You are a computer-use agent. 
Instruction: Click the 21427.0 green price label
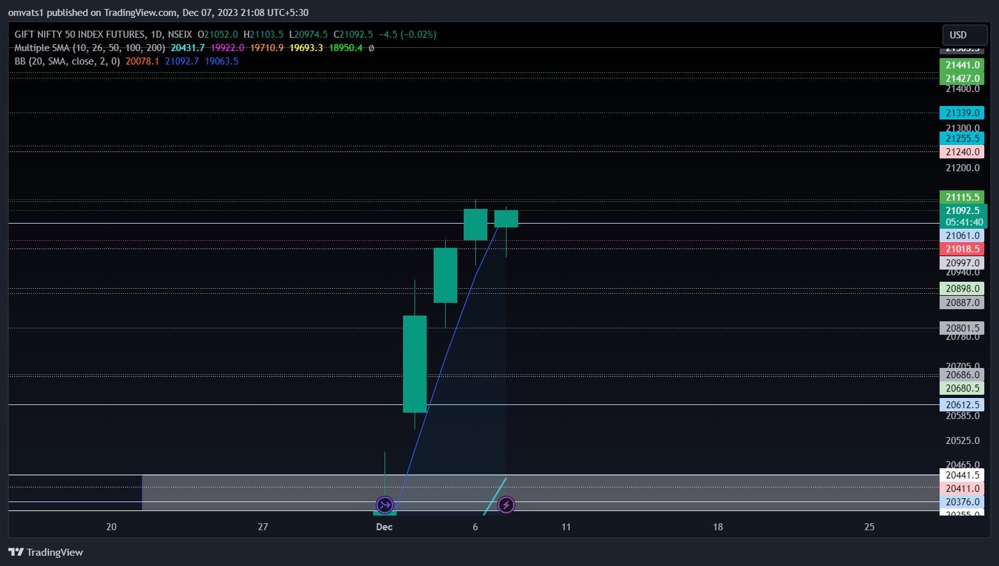[x=962, y=79]
